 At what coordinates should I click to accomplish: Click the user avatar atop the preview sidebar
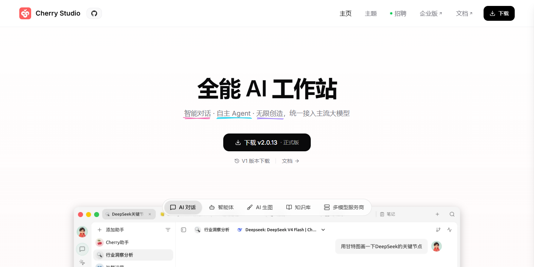(82, 232)
